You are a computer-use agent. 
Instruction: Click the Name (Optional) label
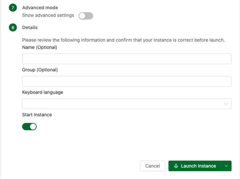point(40,47)
